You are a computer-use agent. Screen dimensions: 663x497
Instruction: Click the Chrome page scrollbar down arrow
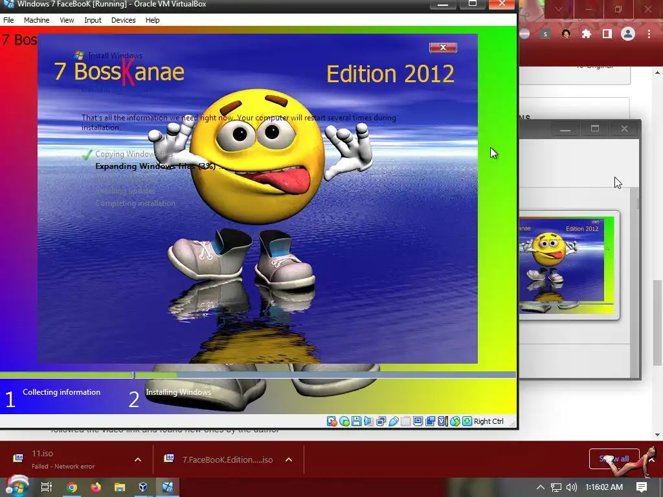(658, 434)
